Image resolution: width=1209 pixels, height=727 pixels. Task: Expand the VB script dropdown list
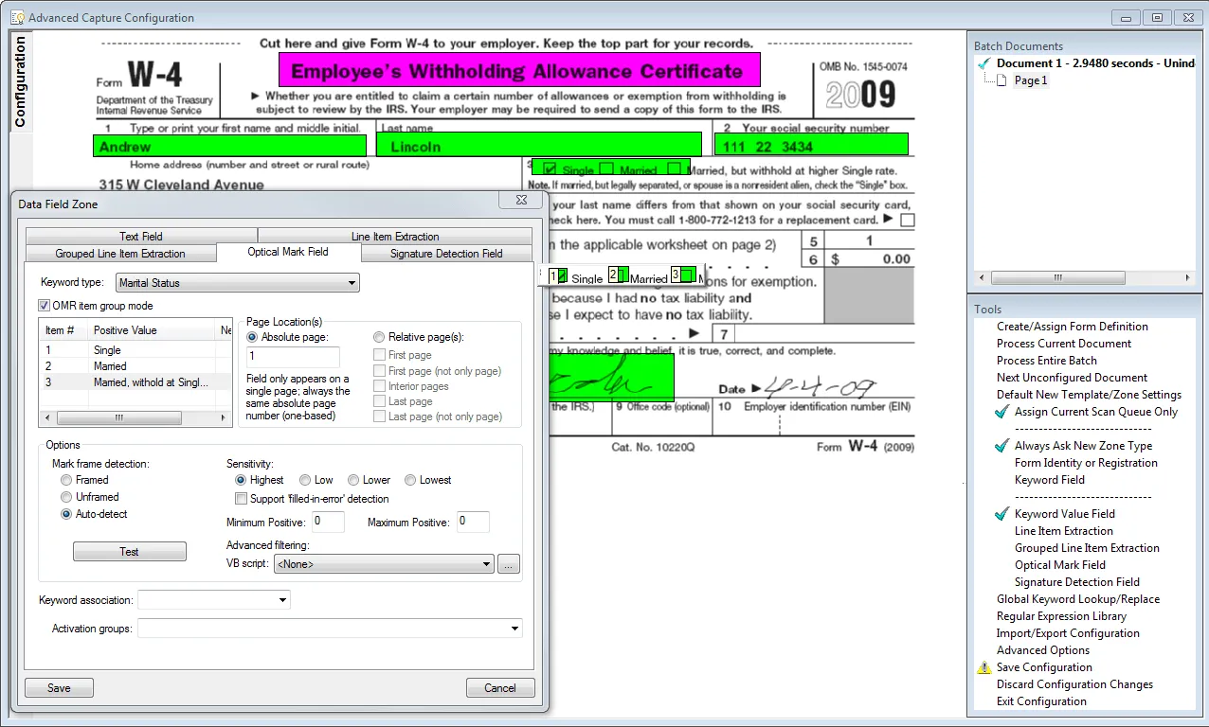(x=384, y=564)
